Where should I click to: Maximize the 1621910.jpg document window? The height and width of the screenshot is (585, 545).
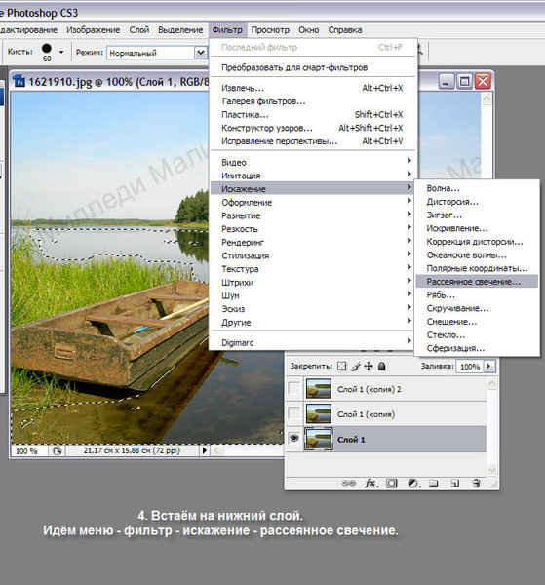pos(464,81)
